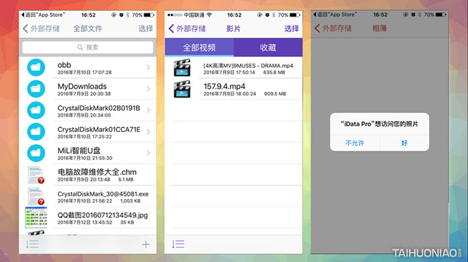Tap the 157.9.4.mp4 video clapperboard icon
The width and height of the screenshot is (468, 262).
181,89
